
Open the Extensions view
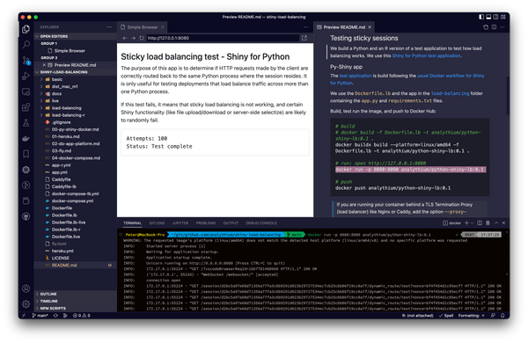26,107
